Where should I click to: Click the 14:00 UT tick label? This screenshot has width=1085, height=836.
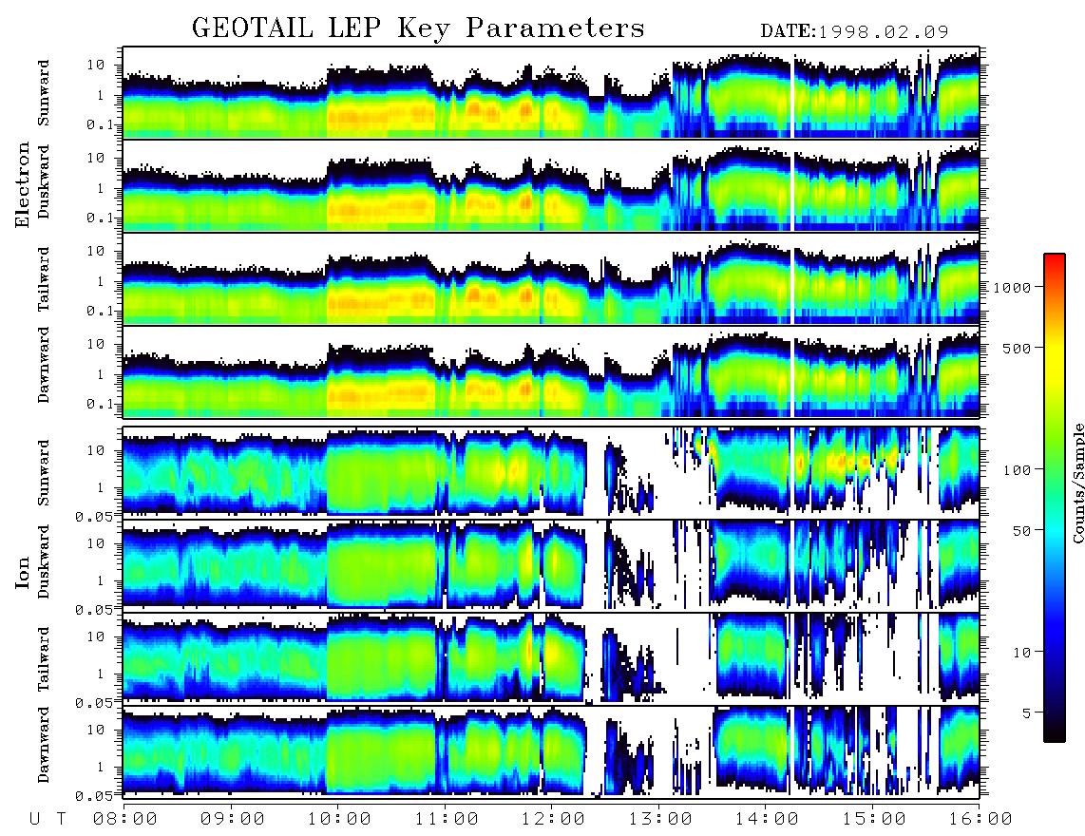click(767, 819)
